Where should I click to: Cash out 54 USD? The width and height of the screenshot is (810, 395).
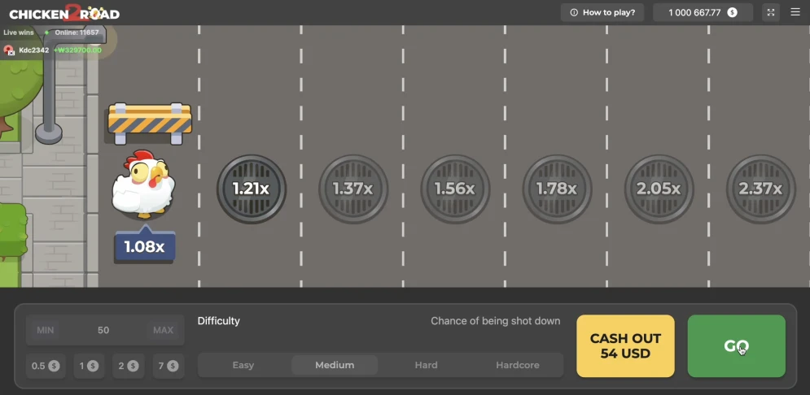(625, 345)
